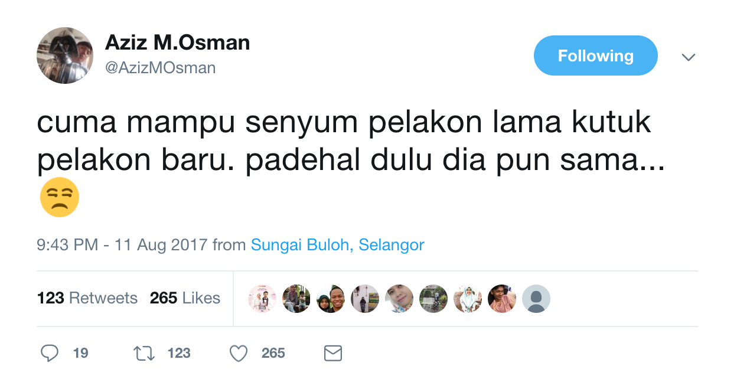Click Aziz M.Osman's profile avatar
The image size is (737, 392).
[65, 55]
